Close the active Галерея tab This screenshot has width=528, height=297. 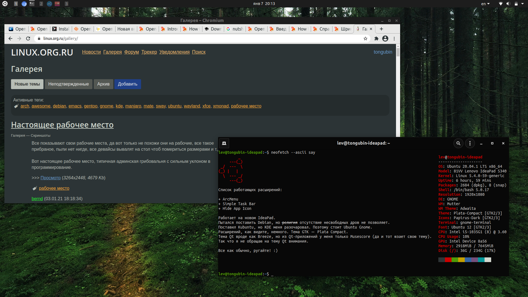[371, 29]
